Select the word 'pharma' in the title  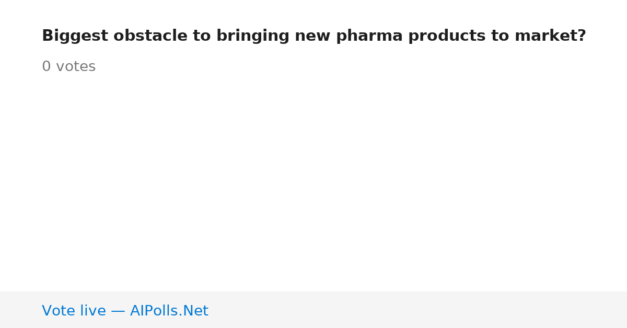(x=369, y=36)
